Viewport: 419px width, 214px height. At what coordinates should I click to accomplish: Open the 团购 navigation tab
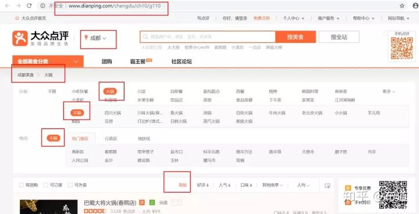[x=106, y=62]
